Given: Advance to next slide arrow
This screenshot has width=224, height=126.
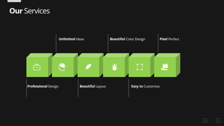Looking at the screenshot, I should (218, 120).
